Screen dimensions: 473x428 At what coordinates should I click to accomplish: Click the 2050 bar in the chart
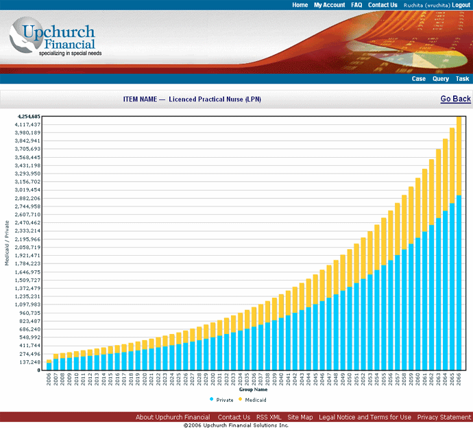(x=350, y=309)
